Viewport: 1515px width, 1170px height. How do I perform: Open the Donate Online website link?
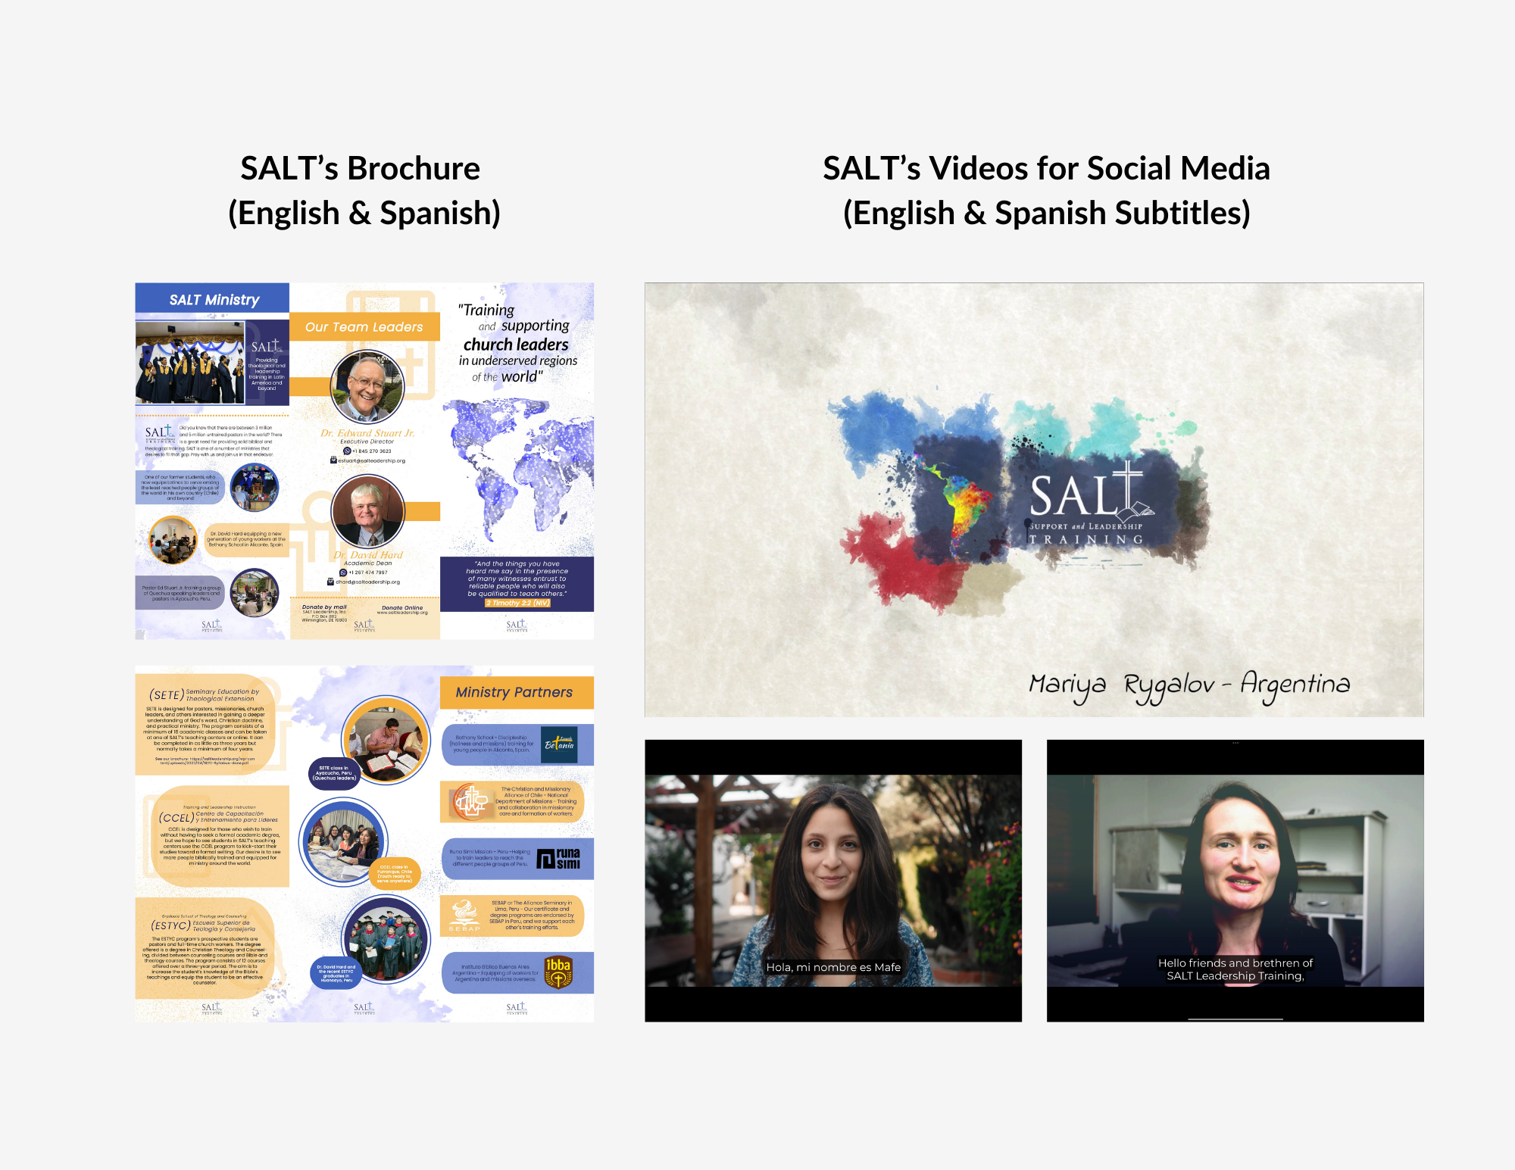pos(402,612)
